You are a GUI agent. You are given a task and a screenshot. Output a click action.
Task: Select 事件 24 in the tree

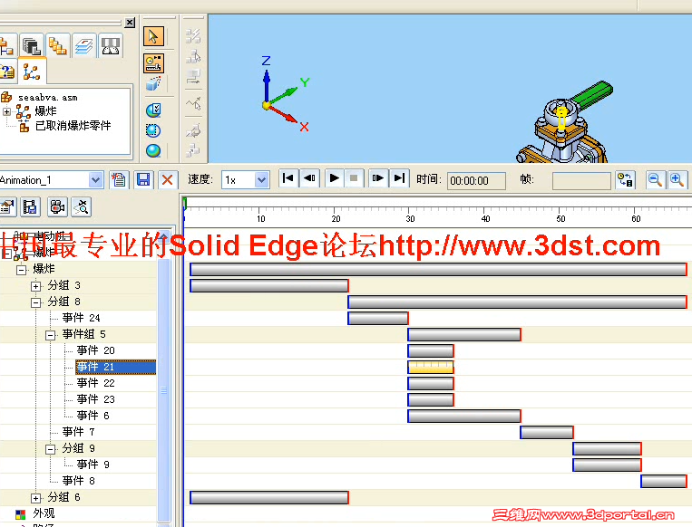tap(82, 318)
